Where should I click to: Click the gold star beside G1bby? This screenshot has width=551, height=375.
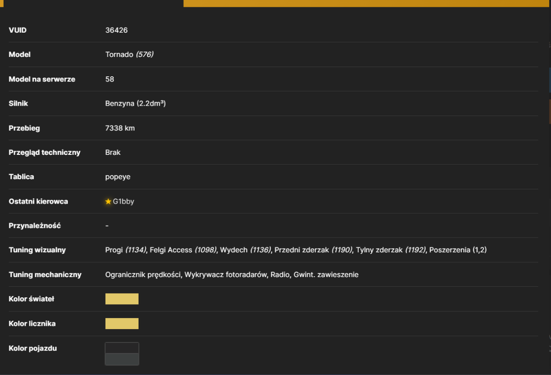point(108,202)
